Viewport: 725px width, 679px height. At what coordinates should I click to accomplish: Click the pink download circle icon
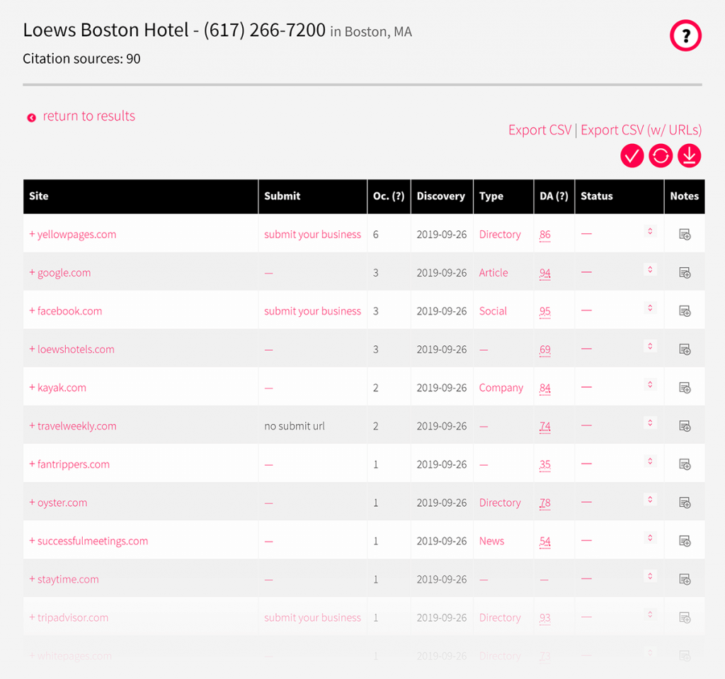689,156
